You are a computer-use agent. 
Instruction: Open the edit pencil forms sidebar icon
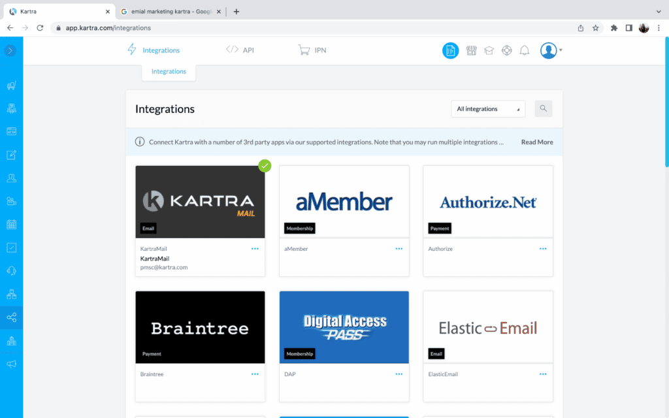(12, 155)
